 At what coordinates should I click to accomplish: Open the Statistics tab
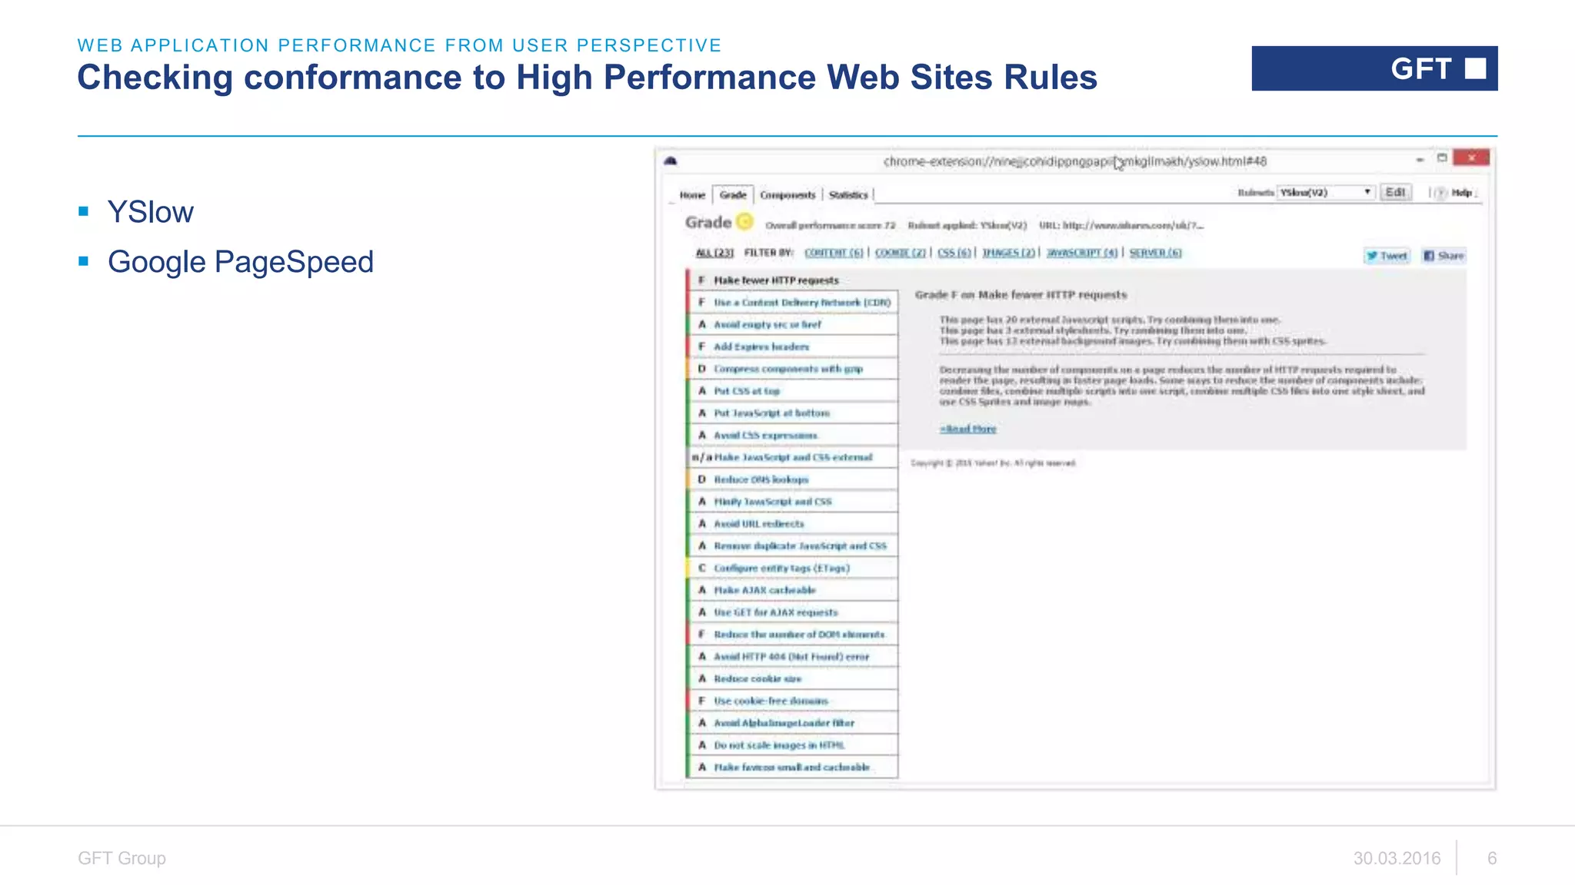[848, 195]
